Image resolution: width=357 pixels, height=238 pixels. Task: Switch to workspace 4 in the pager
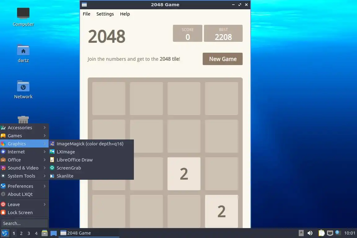[36, 233]
